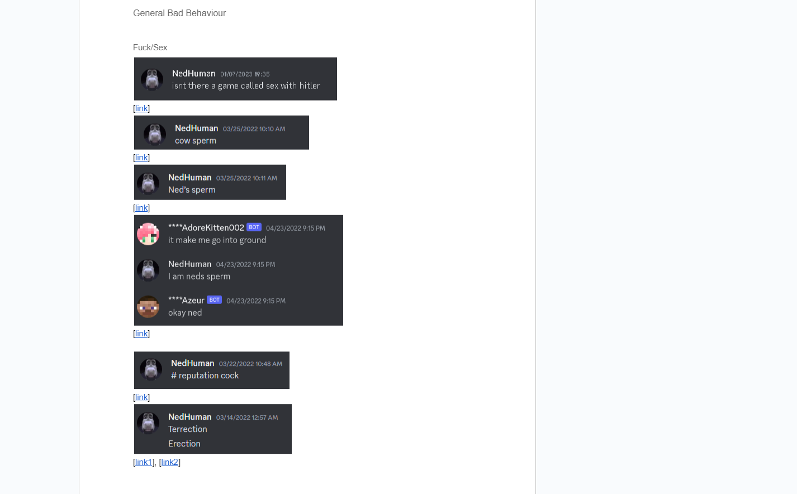Open the link below the 'cow sperm' message
The height and width of the screenshot is (494, 797).
point(141,158)
